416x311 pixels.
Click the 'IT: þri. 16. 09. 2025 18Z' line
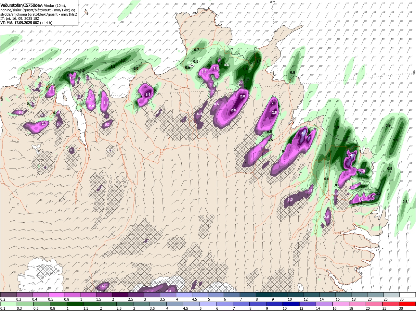coord(20,19)
